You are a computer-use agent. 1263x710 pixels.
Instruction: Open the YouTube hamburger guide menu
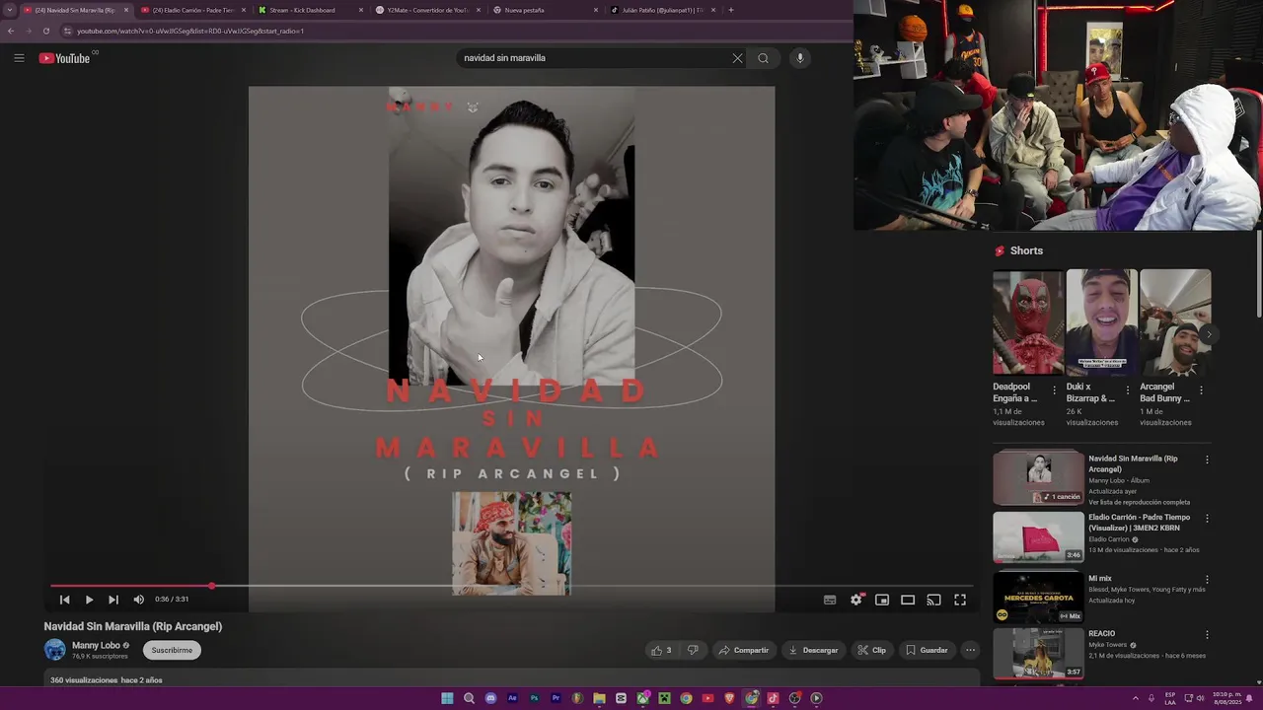point(19,58)
